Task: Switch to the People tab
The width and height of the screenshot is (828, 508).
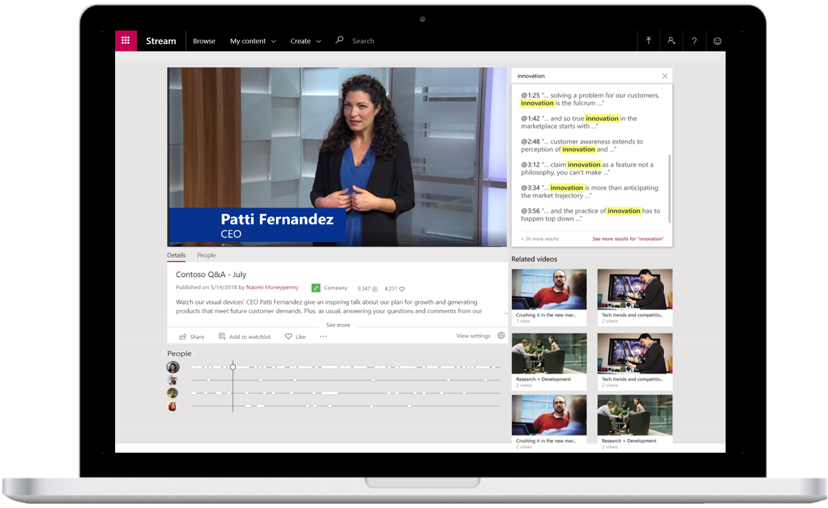Action: pos(206,255)
